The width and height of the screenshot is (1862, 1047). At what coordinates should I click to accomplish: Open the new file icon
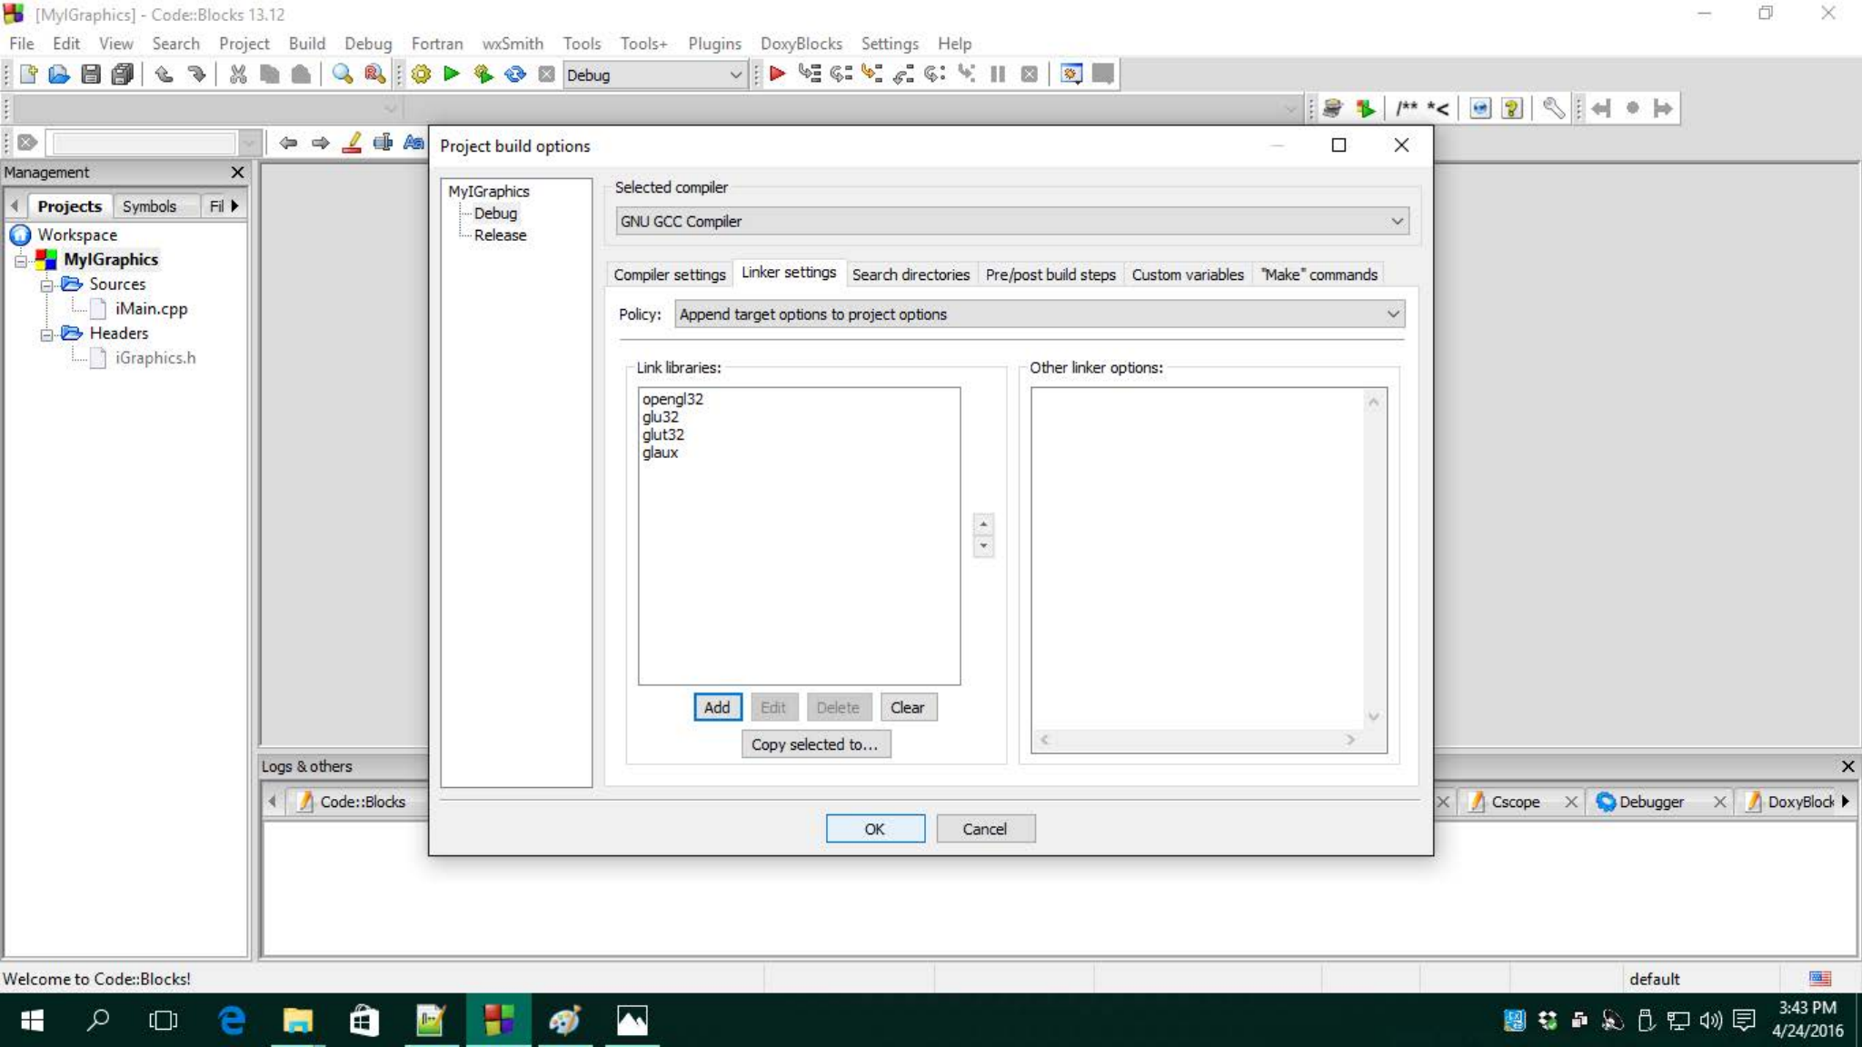point(28,75)
